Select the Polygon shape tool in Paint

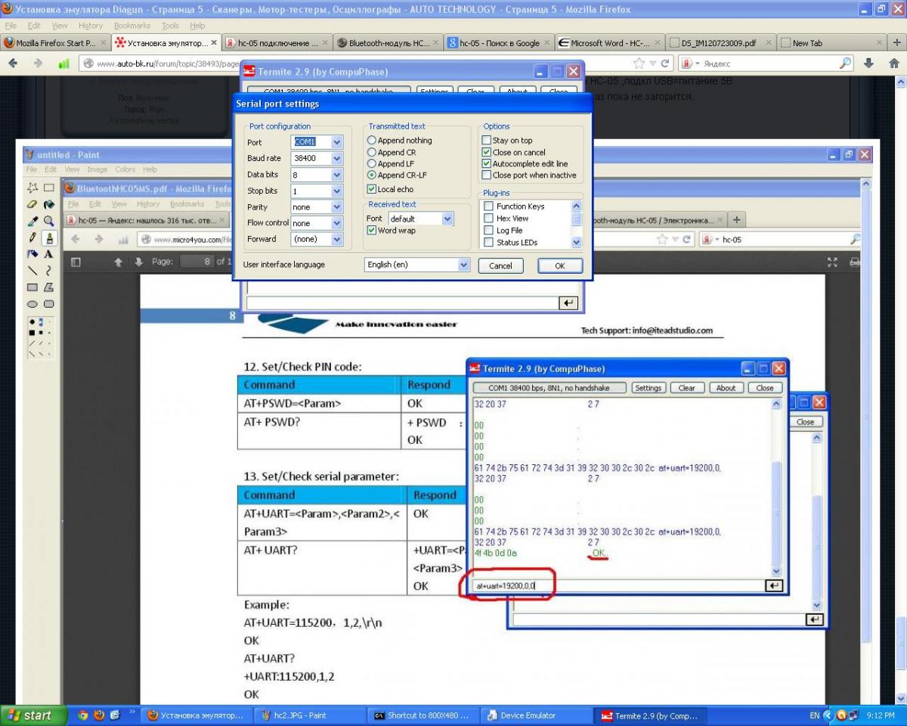(x=48, y=287)
